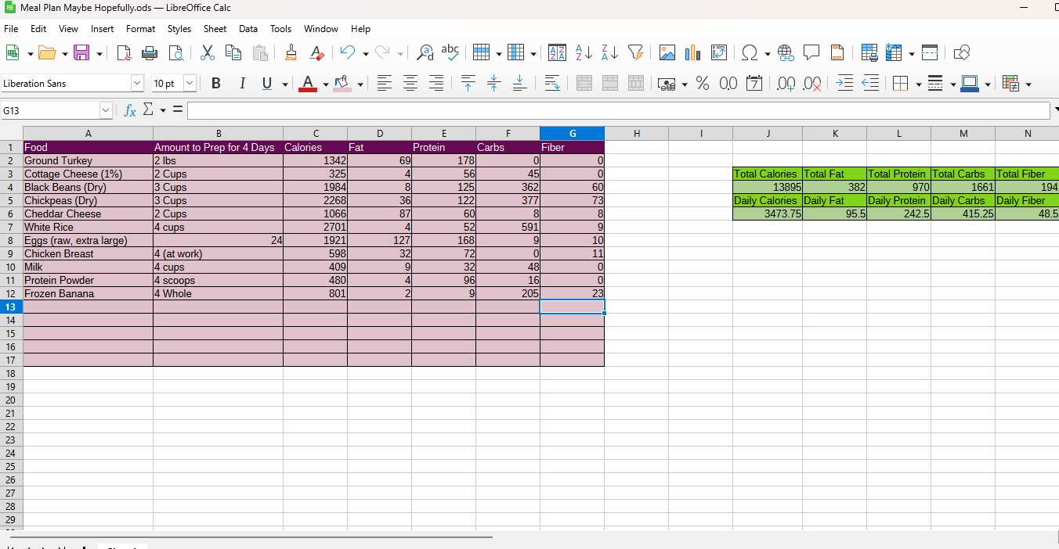Format the cell as percent
This screenshot has width=1059, height=549.
click(703, 83)
